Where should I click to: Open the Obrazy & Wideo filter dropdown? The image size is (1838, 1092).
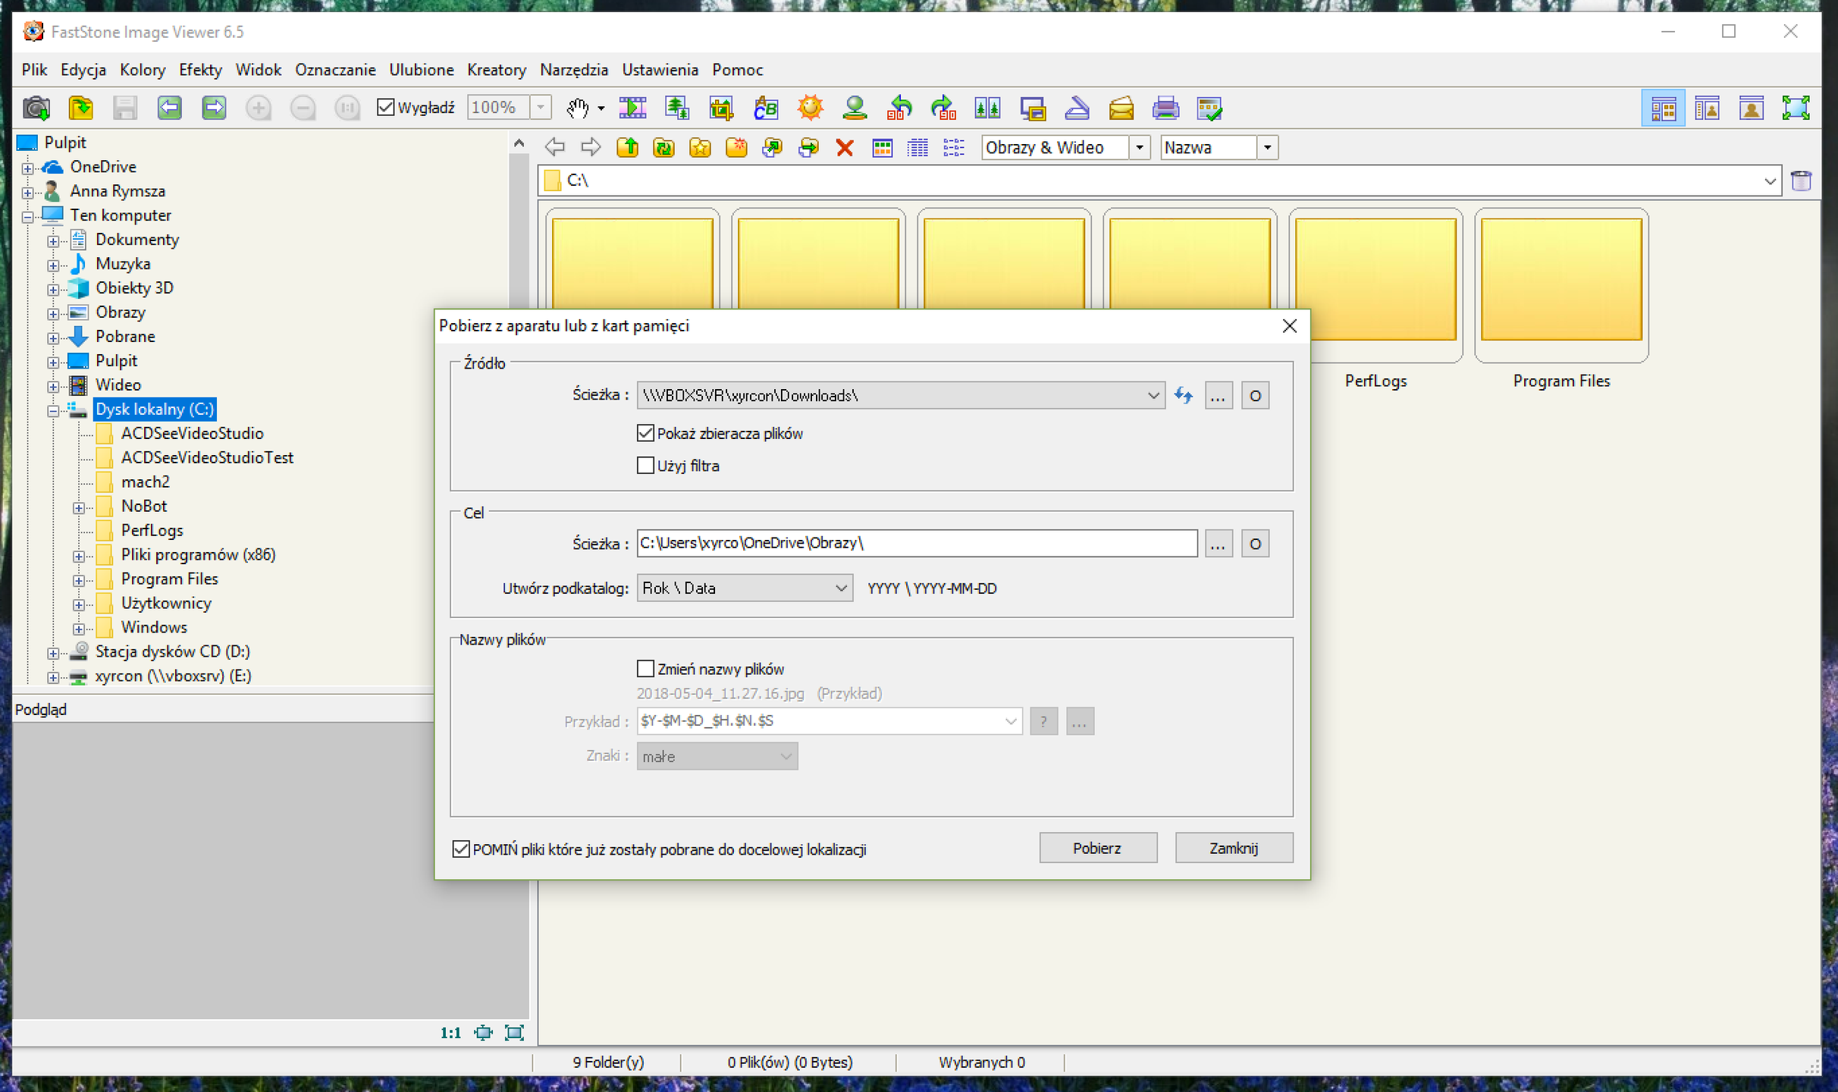click(x=1065, y=148)
